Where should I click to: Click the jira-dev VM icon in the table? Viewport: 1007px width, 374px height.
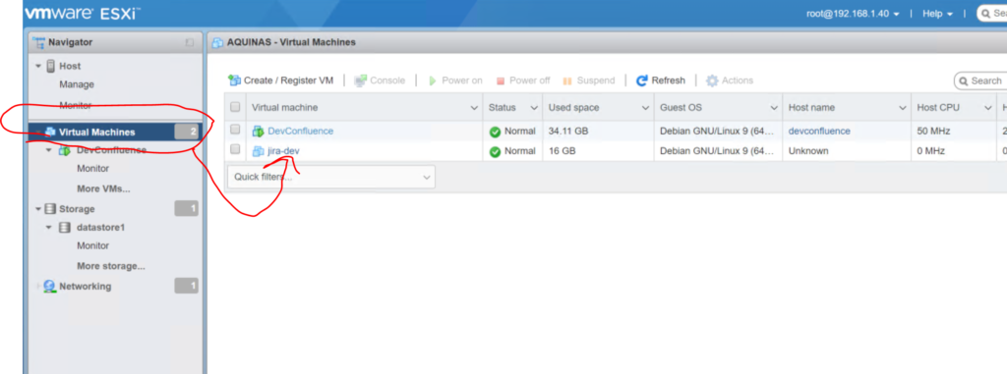[259, 151]
